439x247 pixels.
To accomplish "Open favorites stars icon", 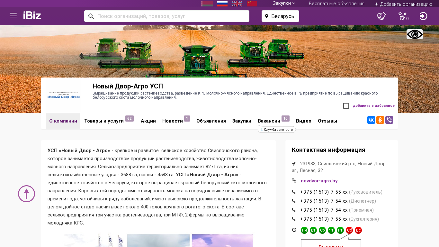I will tap(402, 16).
